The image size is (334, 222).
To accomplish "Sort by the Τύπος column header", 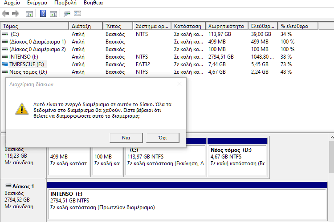I will (x=118, y=26).
